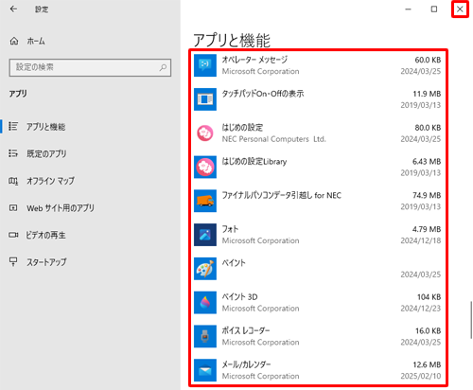
Task: Select the フォト app name
Action: pyautogui.click(x=230, y=229)
